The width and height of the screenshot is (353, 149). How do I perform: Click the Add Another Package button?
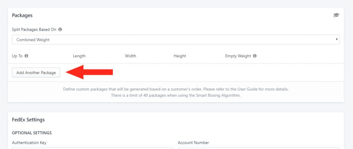[36, 73]
